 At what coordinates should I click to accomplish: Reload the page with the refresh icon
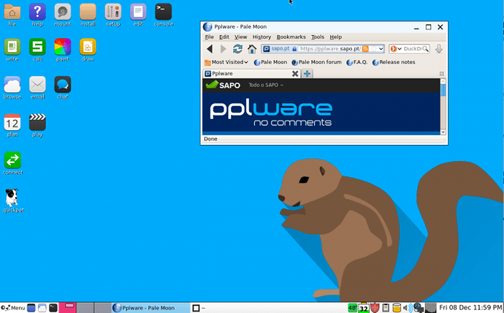pos(237,49)
